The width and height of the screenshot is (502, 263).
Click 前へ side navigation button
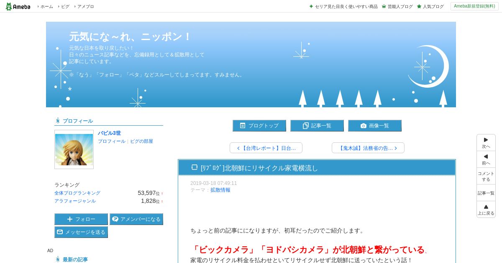[x=486, y=159]
